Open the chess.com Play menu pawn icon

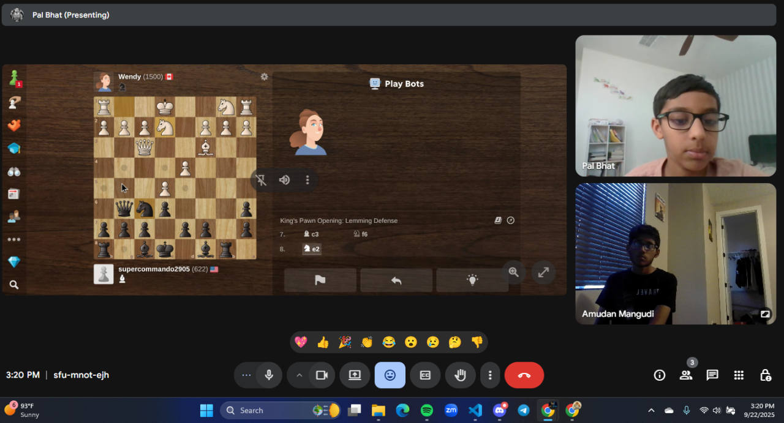(x=14, y=78)
